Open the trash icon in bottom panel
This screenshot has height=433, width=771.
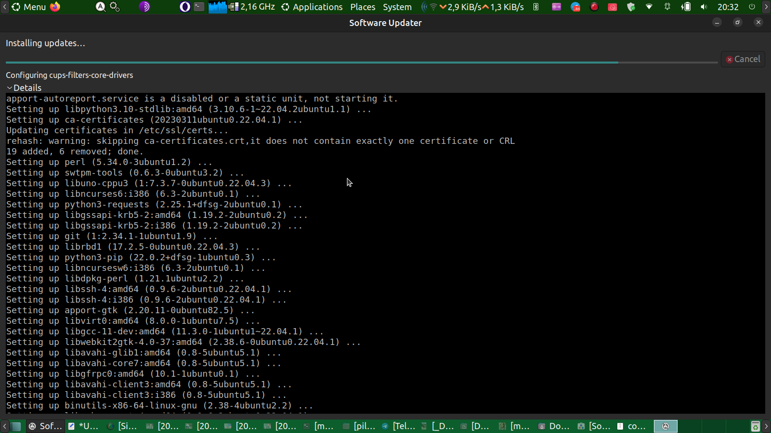[755, 426]
